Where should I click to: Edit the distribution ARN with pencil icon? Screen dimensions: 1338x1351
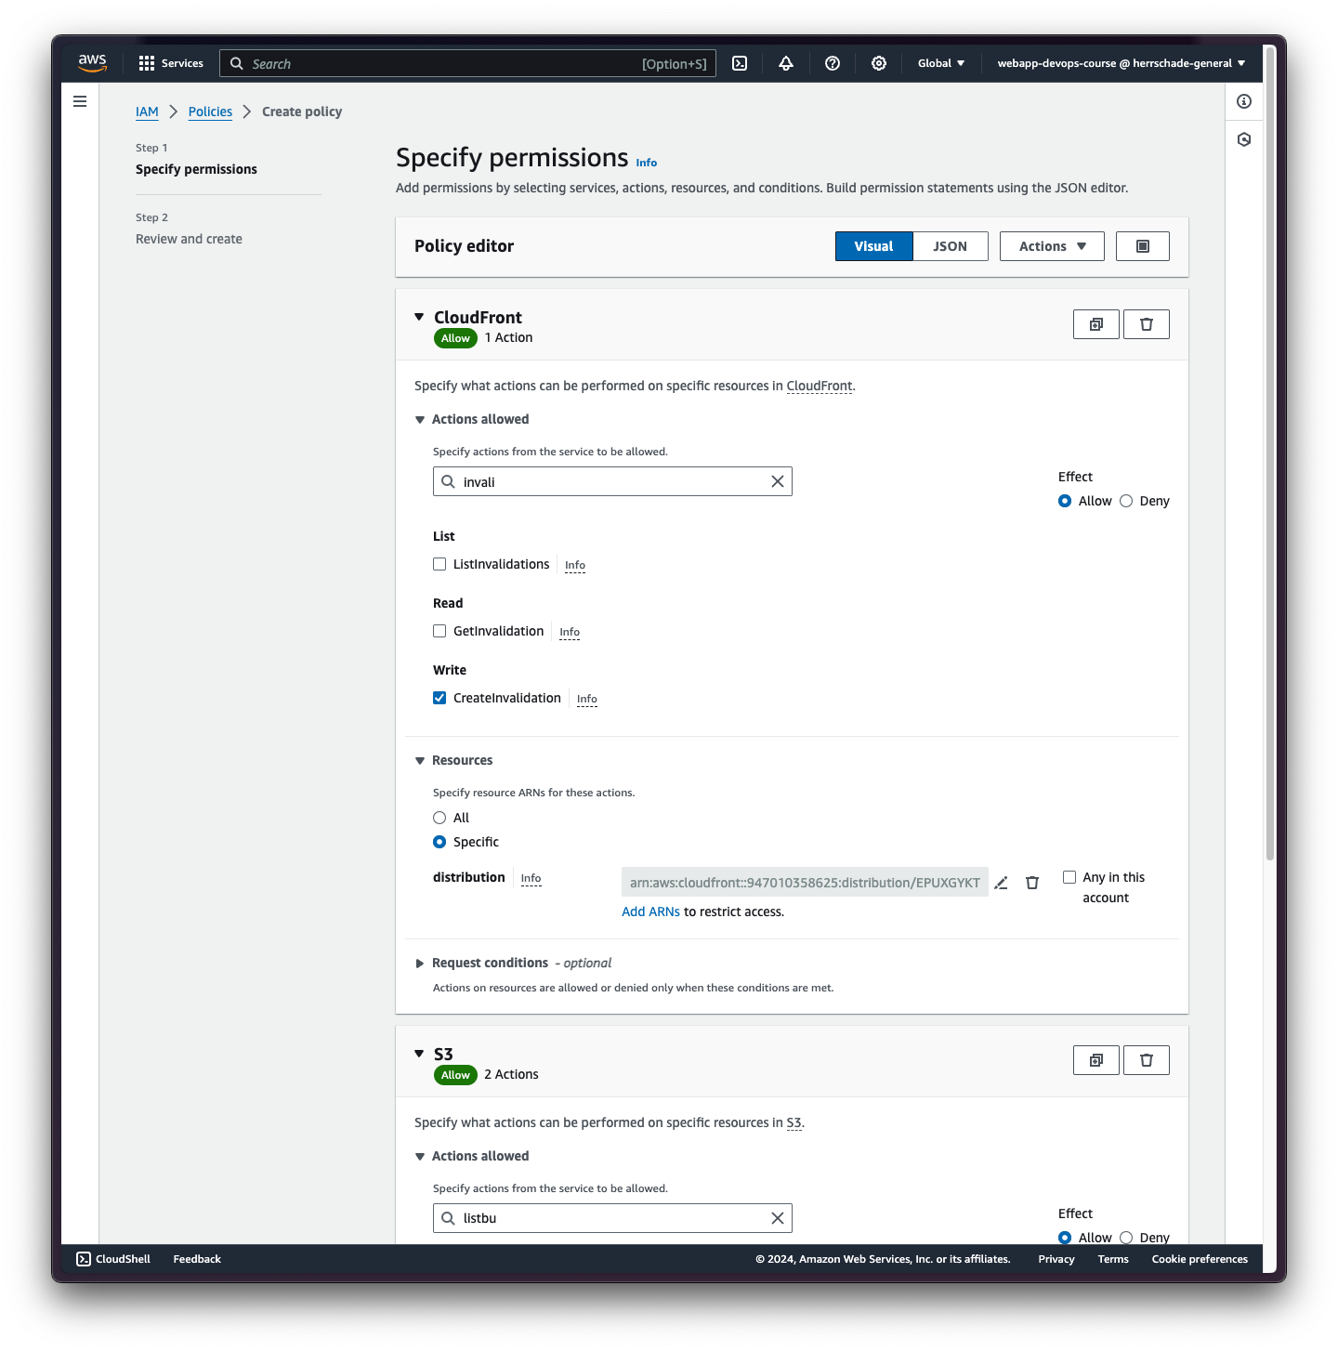pyautogui.click(x=1001, y=883)
